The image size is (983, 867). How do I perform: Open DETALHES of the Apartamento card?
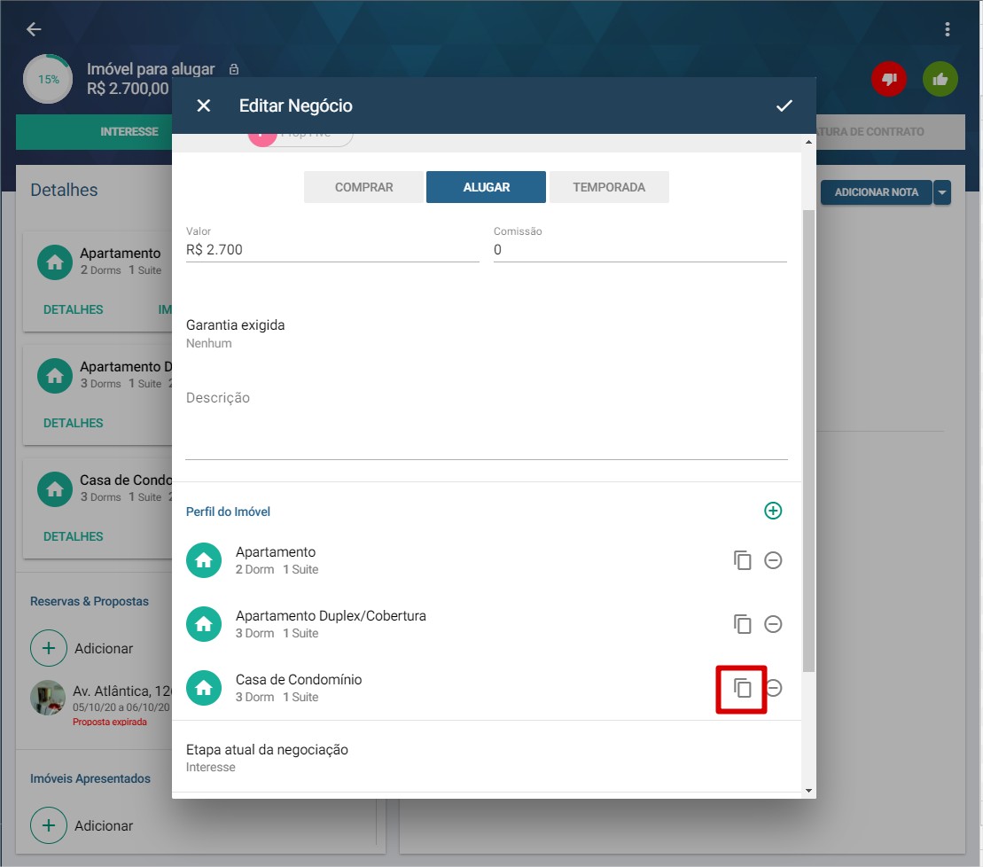[x=74, y=309]
